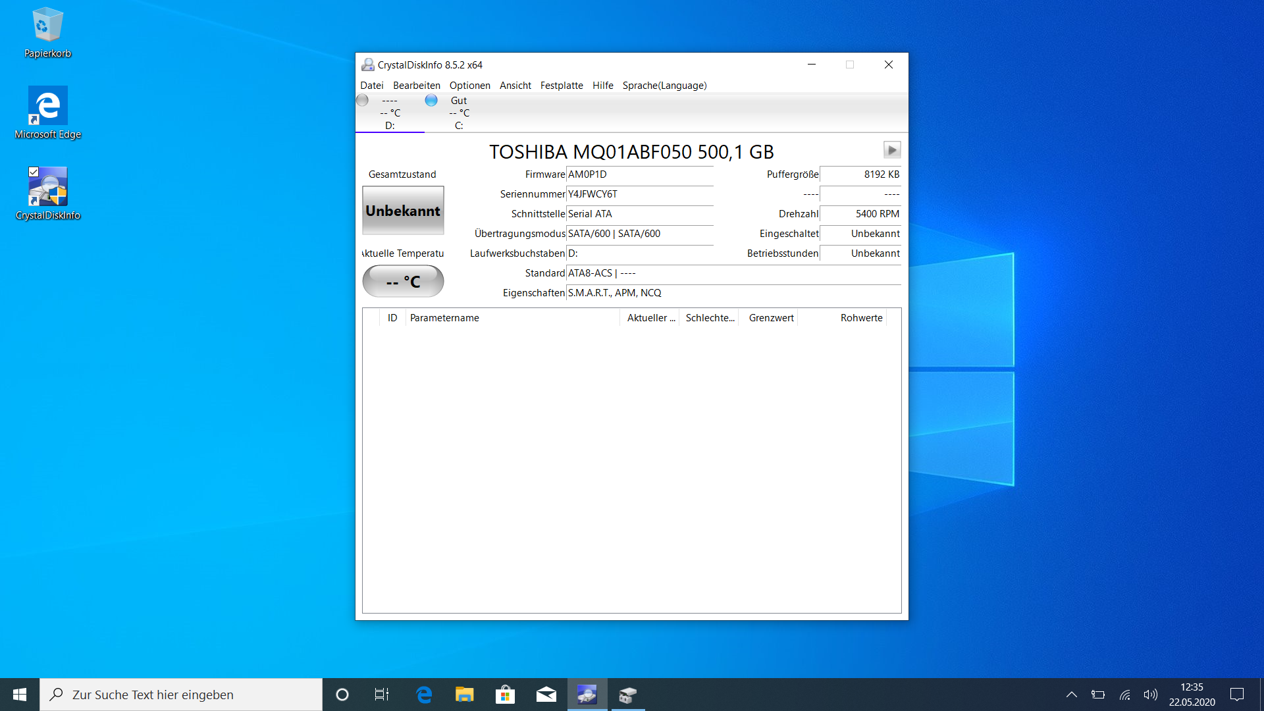Open the Datei menu

tap(371, 86)
